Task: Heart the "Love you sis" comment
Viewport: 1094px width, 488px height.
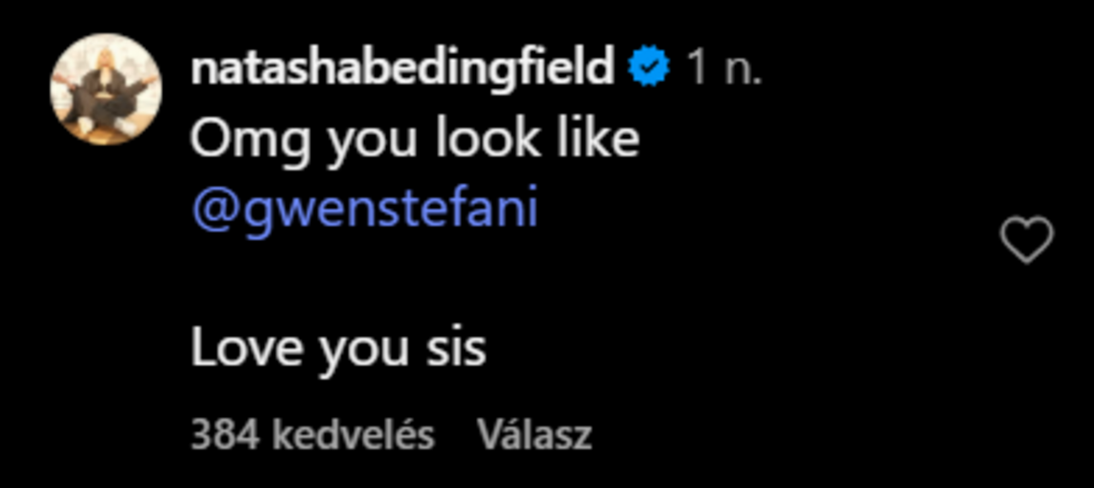Action: [x=1026, y=240]
